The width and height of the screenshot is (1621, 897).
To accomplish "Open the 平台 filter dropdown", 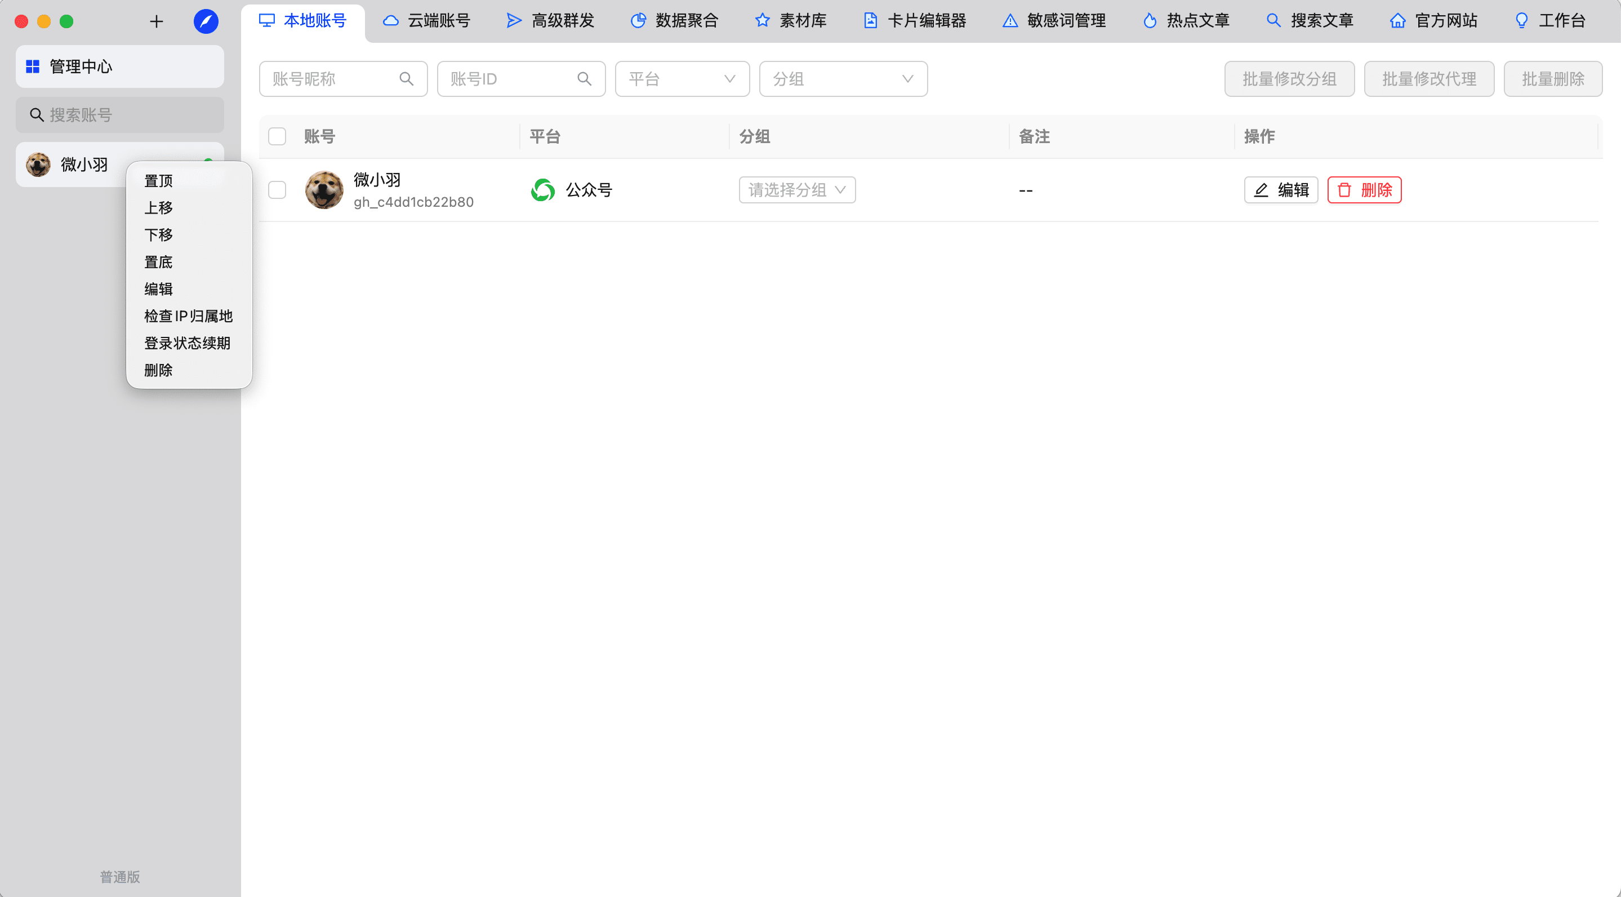I will pos(682,79).
